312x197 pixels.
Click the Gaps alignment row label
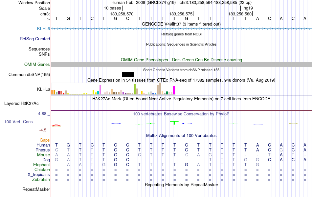tap(45, 140)
